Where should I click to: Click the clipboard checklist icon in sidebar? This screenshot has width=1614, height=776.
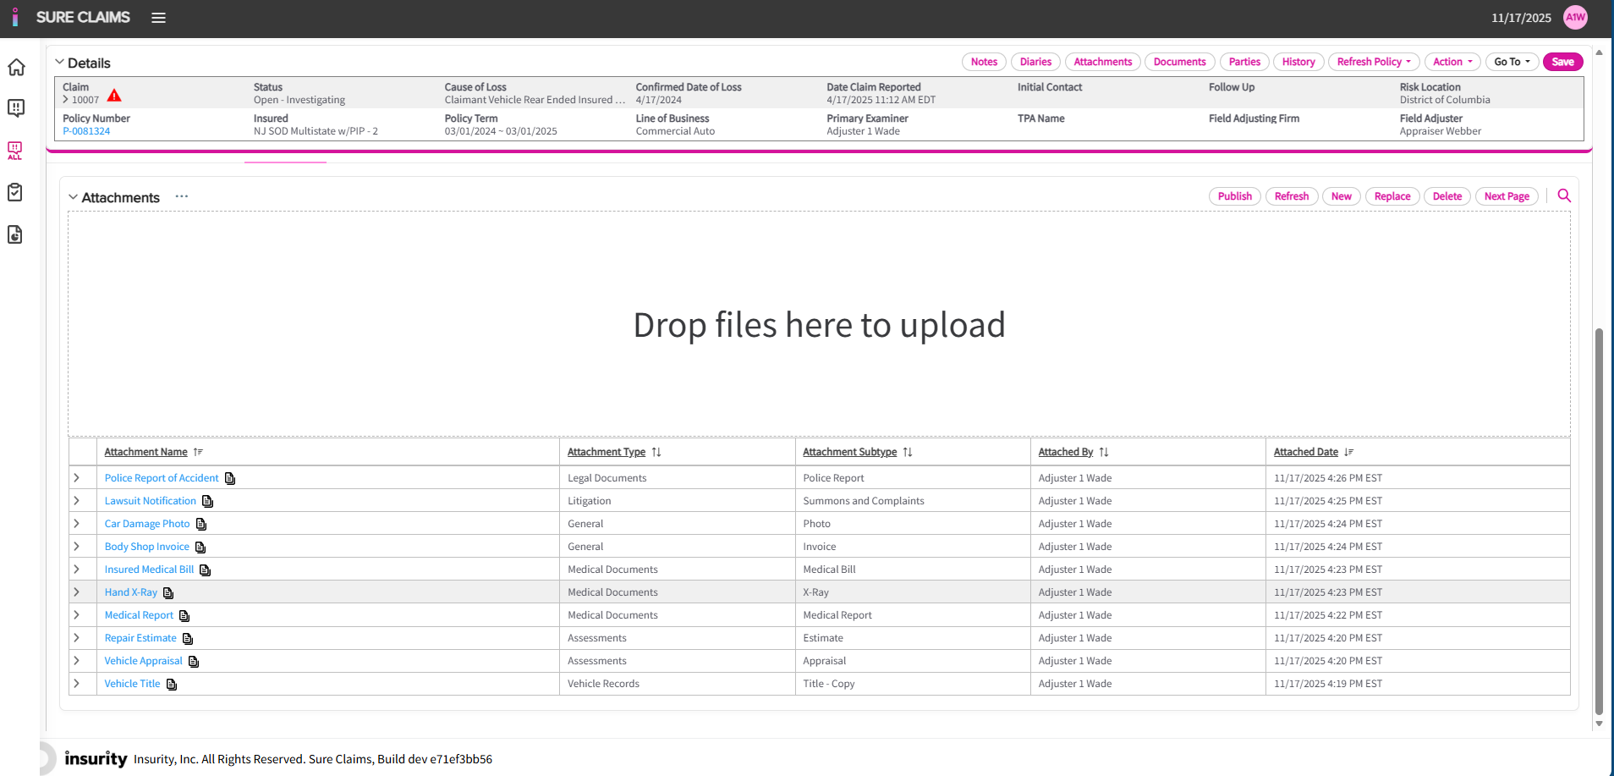tap(15, 193)
